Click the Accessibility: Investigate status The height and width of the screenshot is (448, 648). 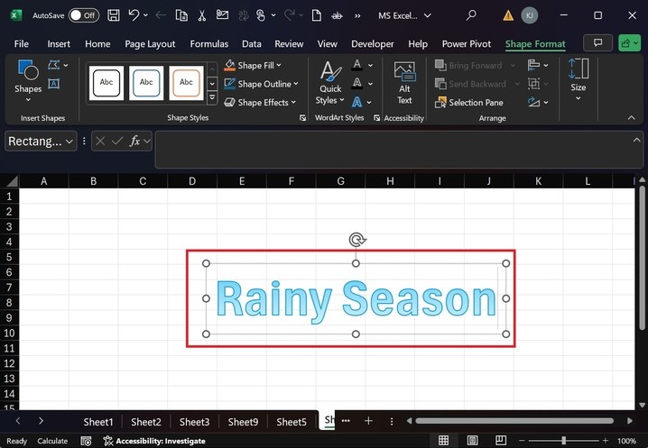pos(154,441)
